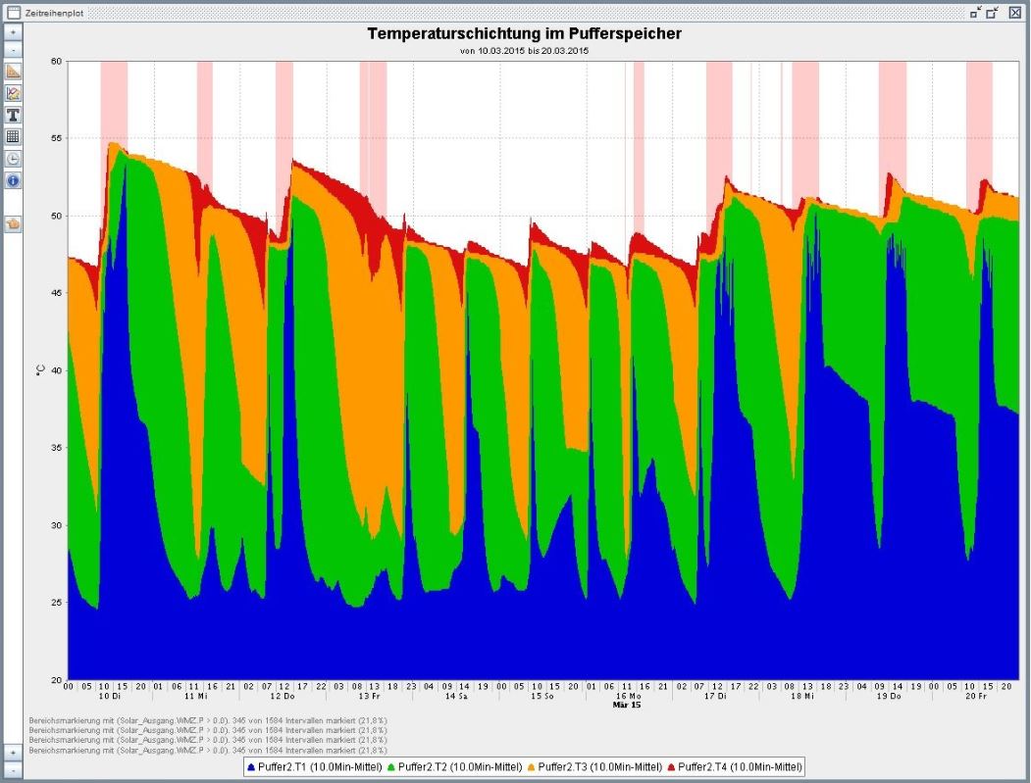
Task: Toggle Puffer2.T1 series in legend
Action: tap(314, 766)
